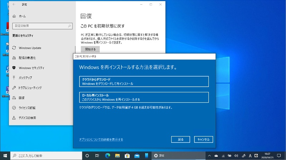Choose the クラウドからダウンロード option

144,82
